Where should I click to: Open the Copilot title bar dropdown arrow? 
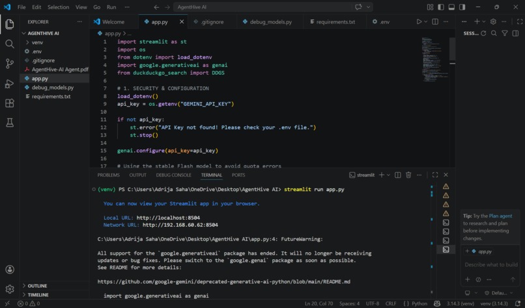[x=368, y=7]
